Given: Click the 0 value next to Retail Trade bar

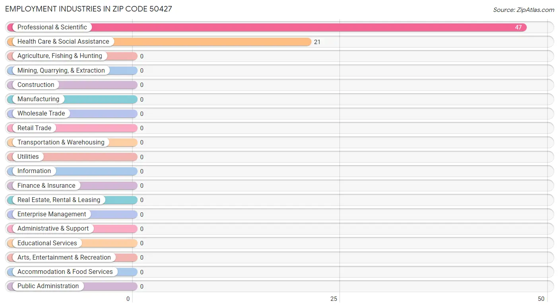Looking at the screenshot, I should click(x=142, y=128).
